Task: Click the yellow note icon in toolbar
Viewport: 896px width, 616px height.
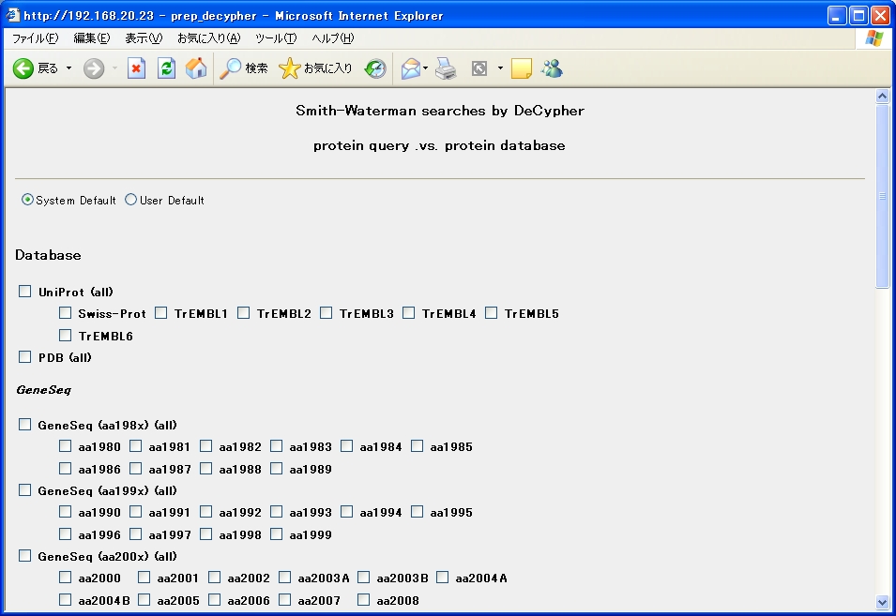Action: (521, 68)
